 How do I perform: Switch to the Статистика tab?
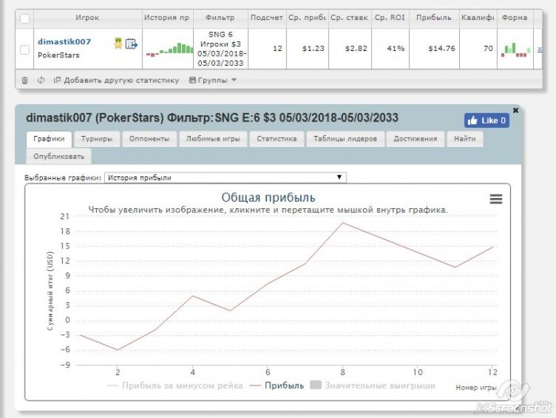coord(276,139)
